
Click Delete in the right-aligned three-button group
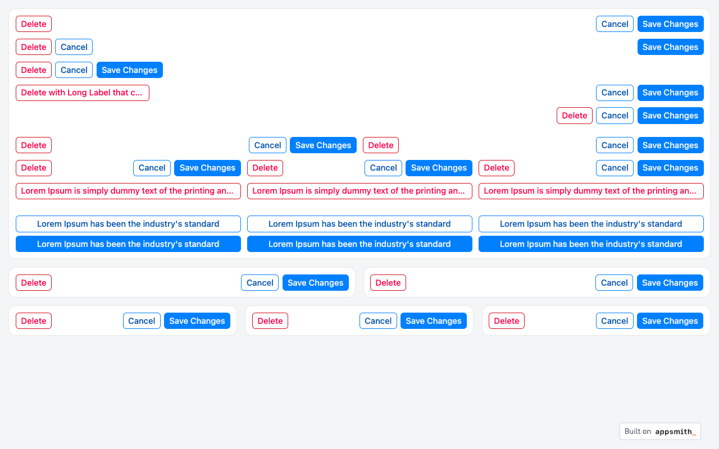tap(574, 116)
